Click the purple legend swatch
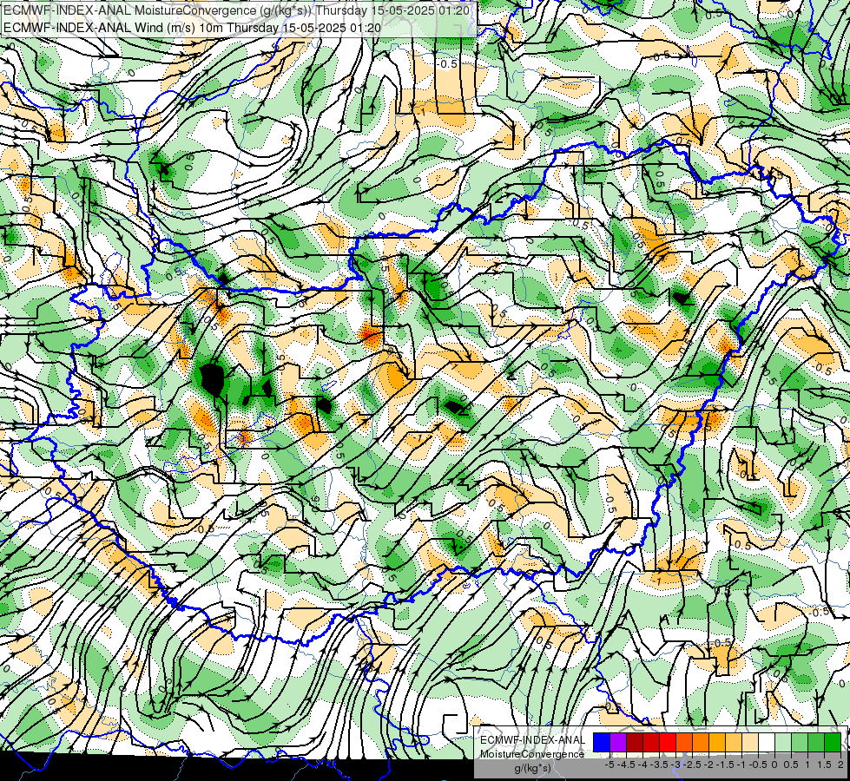Viewport: 850px width, 781px height. point(618,742)
